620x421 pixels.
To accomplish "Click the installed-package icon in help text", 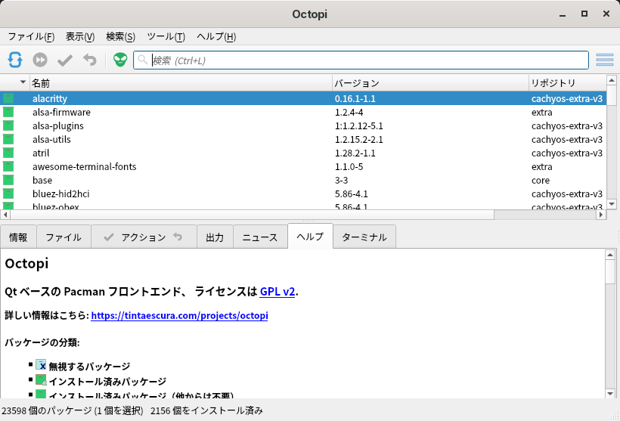I will coord(41,380).
